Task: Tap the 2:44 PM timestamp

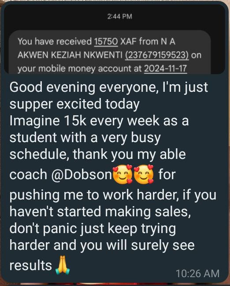Action: pos(120,17)
